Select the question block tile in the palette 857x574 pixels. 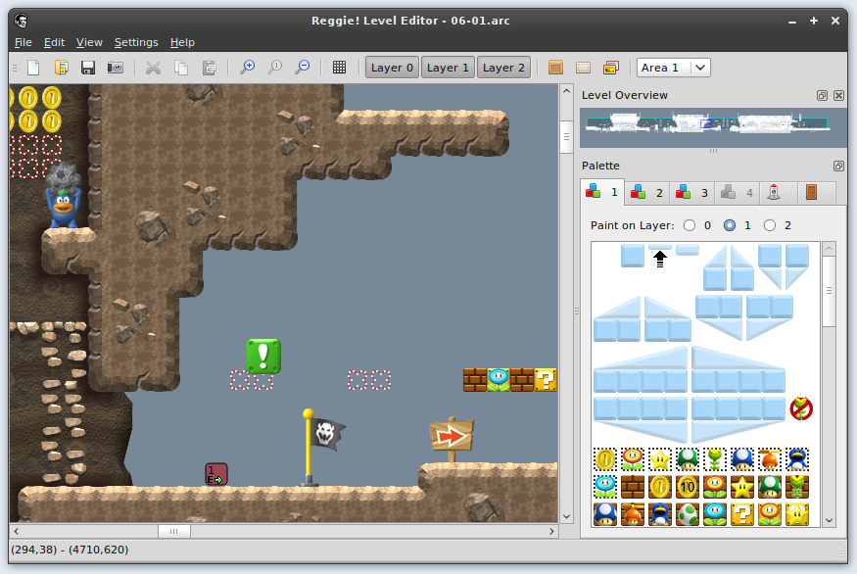click(x=742, y=513)
